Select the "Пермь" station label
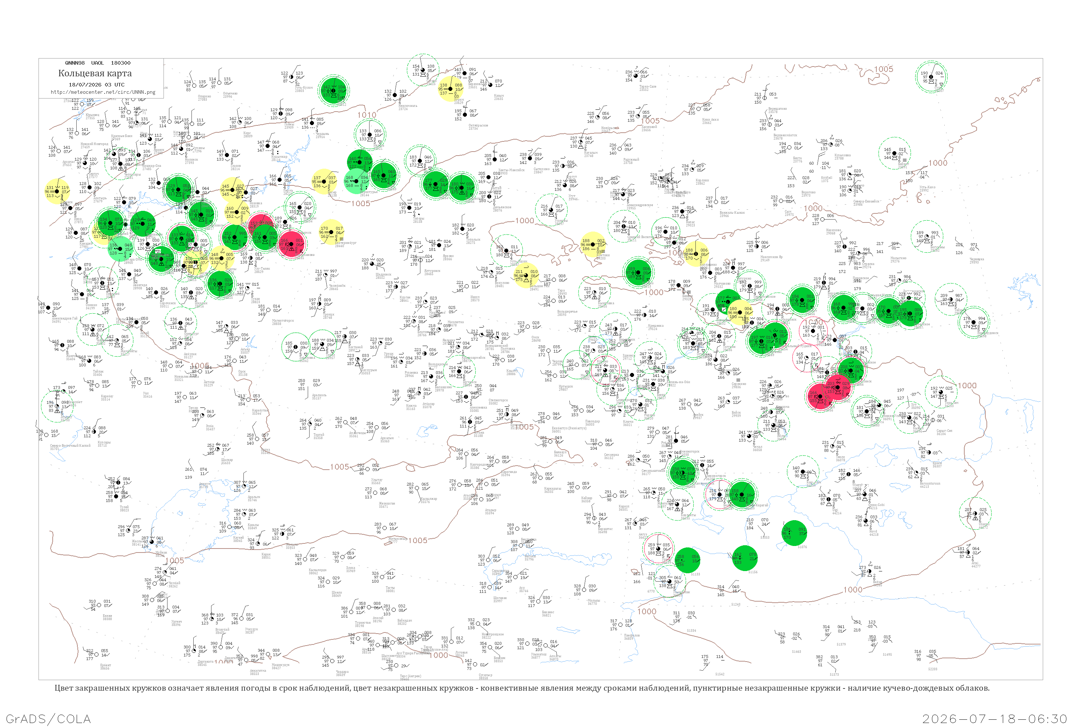The width and height of the screenshot is (1090, 727). (288, 190)
